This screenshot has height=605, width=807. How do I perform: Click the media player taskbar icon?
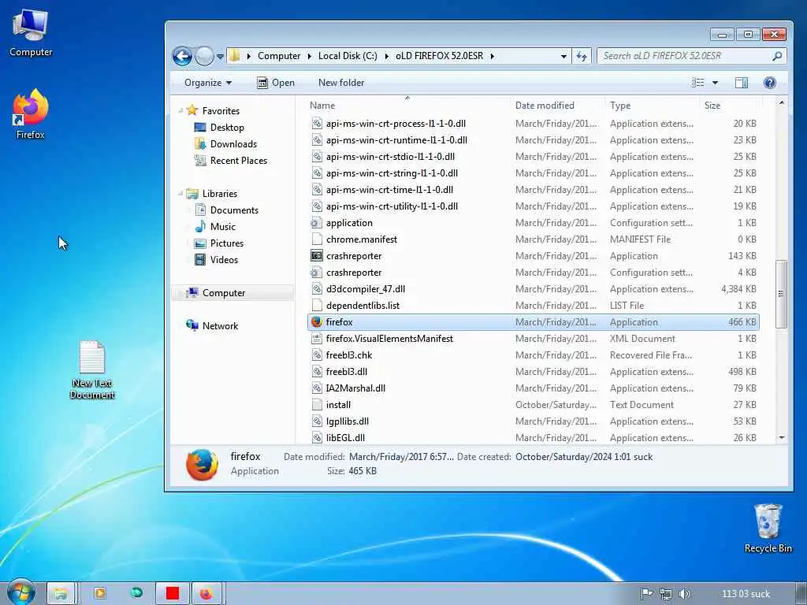tap(100, 593)
